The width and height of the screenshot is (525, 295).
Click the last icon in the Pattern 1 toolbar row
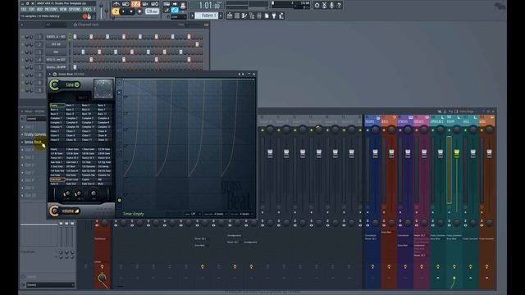pos(281,16)
